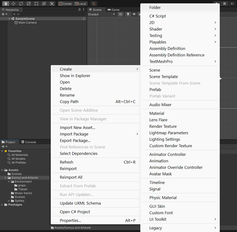
Task: Select the Rotate tool
Action: click(x=21, y=4)
